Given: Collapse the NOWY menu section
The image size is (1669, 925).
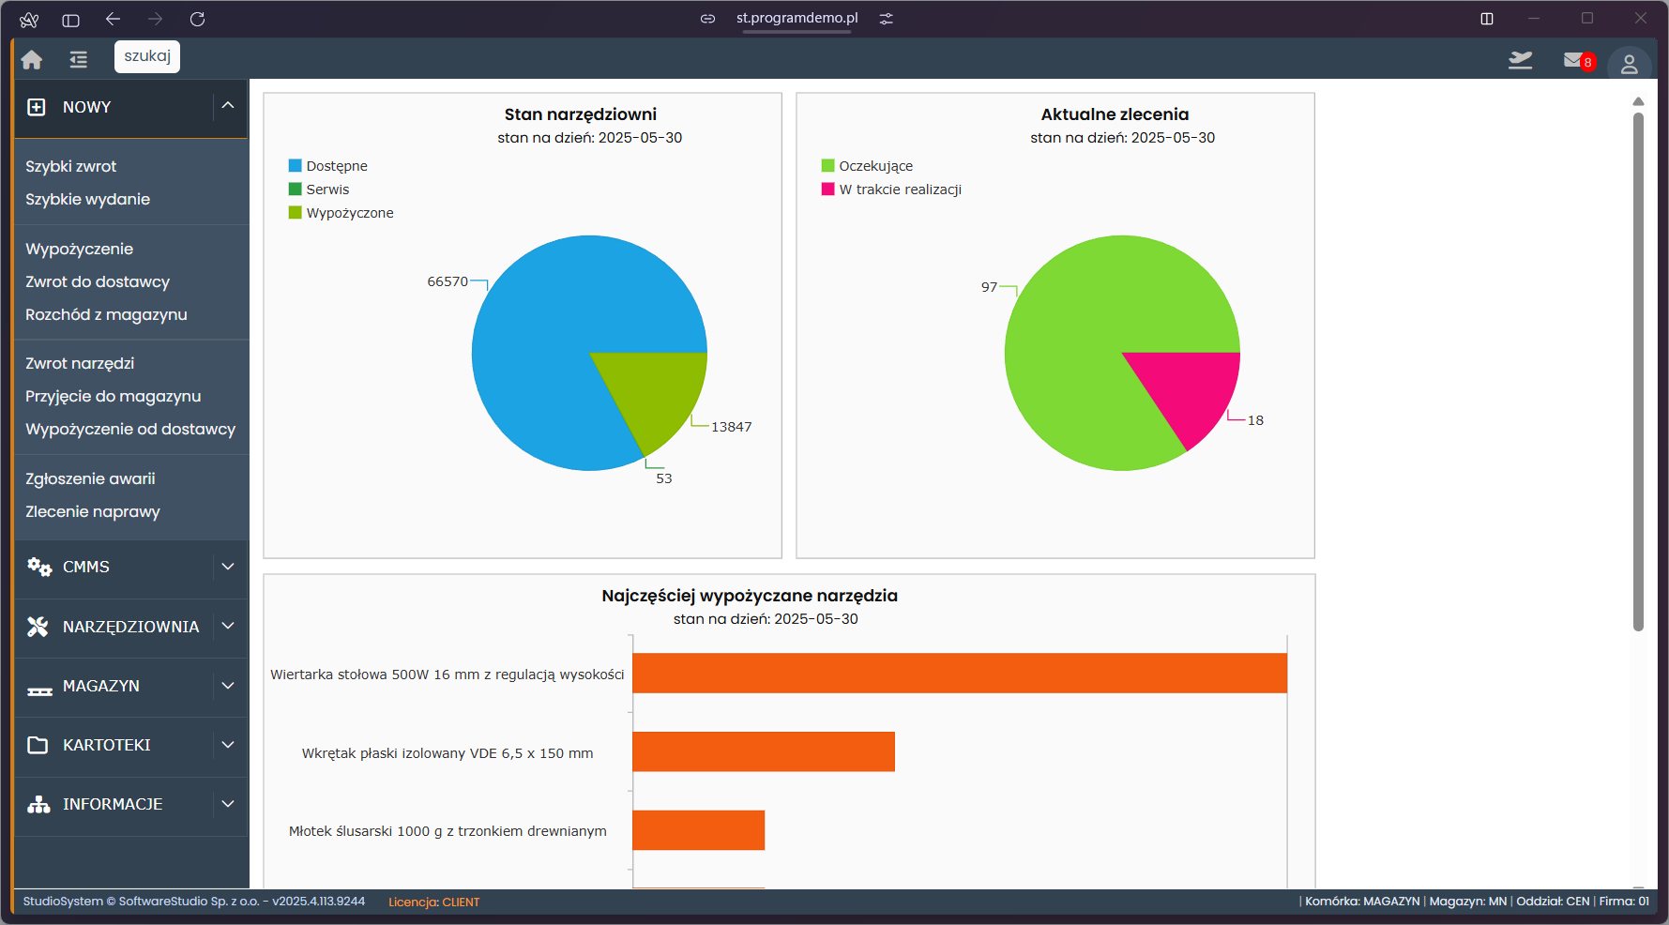Looking at the screenshot, I should [227, 106].
